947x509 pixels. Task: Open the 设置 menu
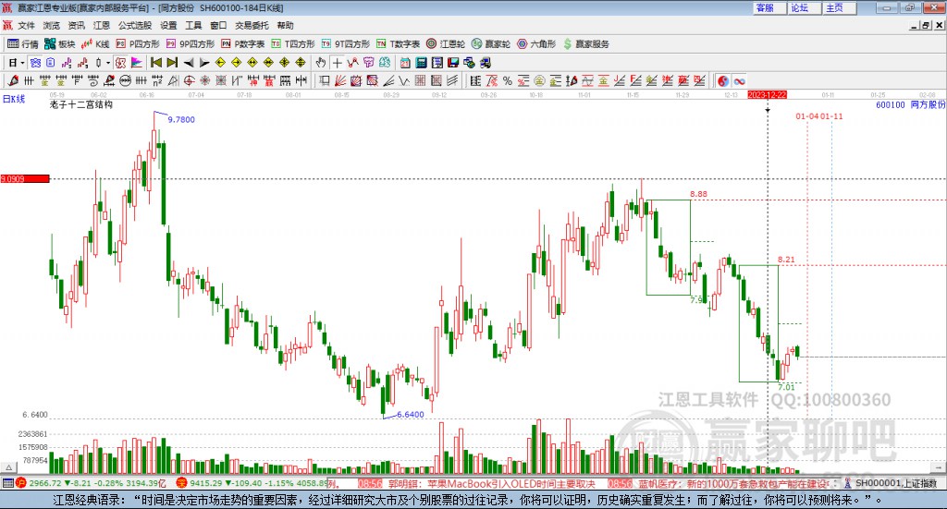pos(168,25)
